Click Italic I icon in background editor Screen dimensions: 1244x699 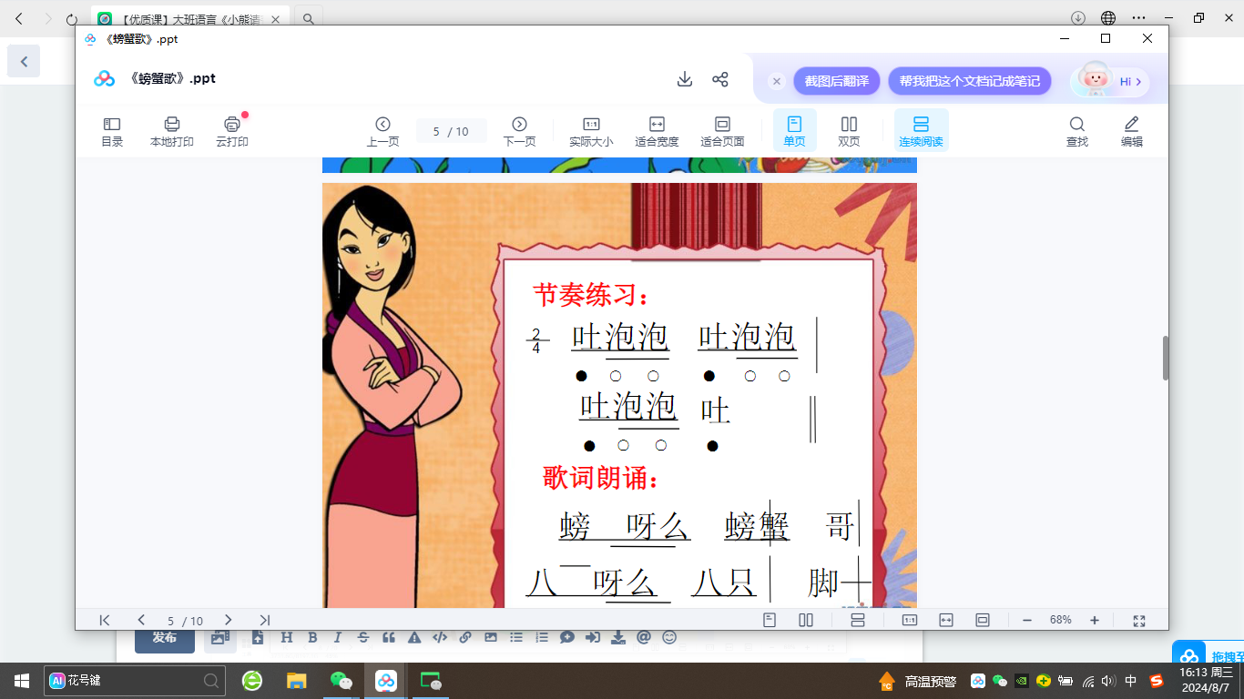tap(338, 637)
